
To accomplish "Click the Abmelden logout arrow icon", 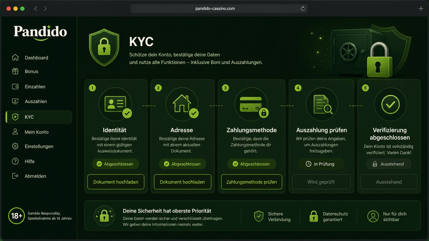I will pos(15,176).
